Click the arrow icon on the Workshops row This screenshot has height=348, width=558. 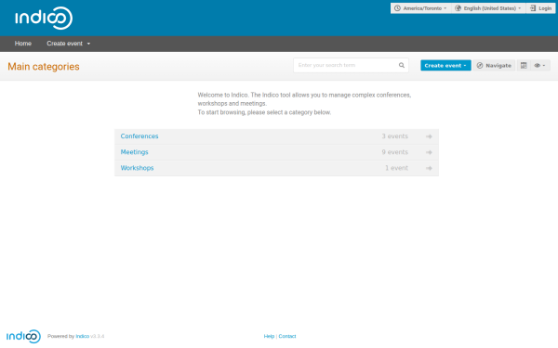point(429,168)
